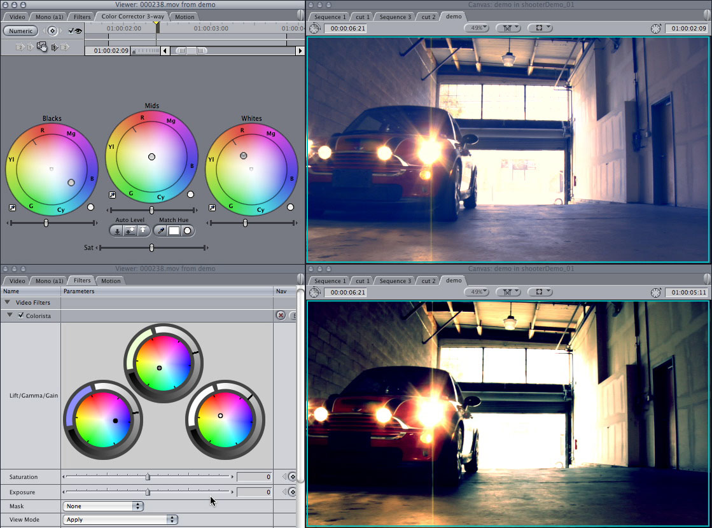
Task: Uncheck the Colorista filter checkbox
Action: [x=22, y=316]
